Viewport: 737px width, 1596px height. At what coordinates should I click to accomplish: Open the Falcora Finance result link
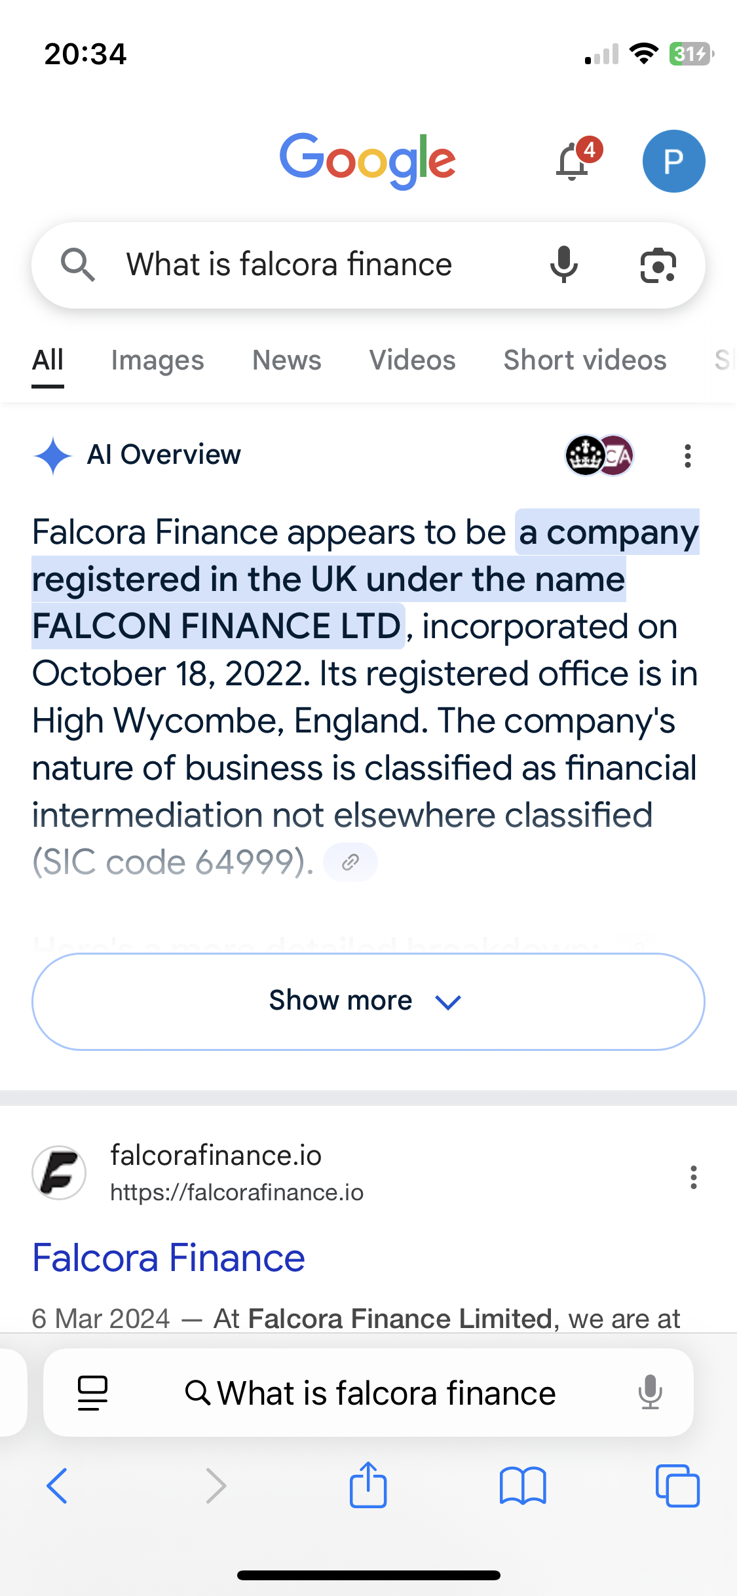coord(169,1258)
